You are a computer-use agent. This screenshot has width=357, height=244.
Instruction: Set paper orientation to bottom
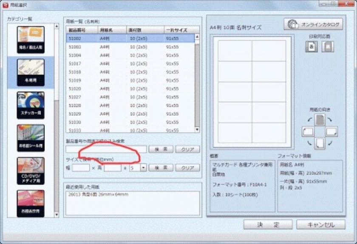[x=320, y=143]
